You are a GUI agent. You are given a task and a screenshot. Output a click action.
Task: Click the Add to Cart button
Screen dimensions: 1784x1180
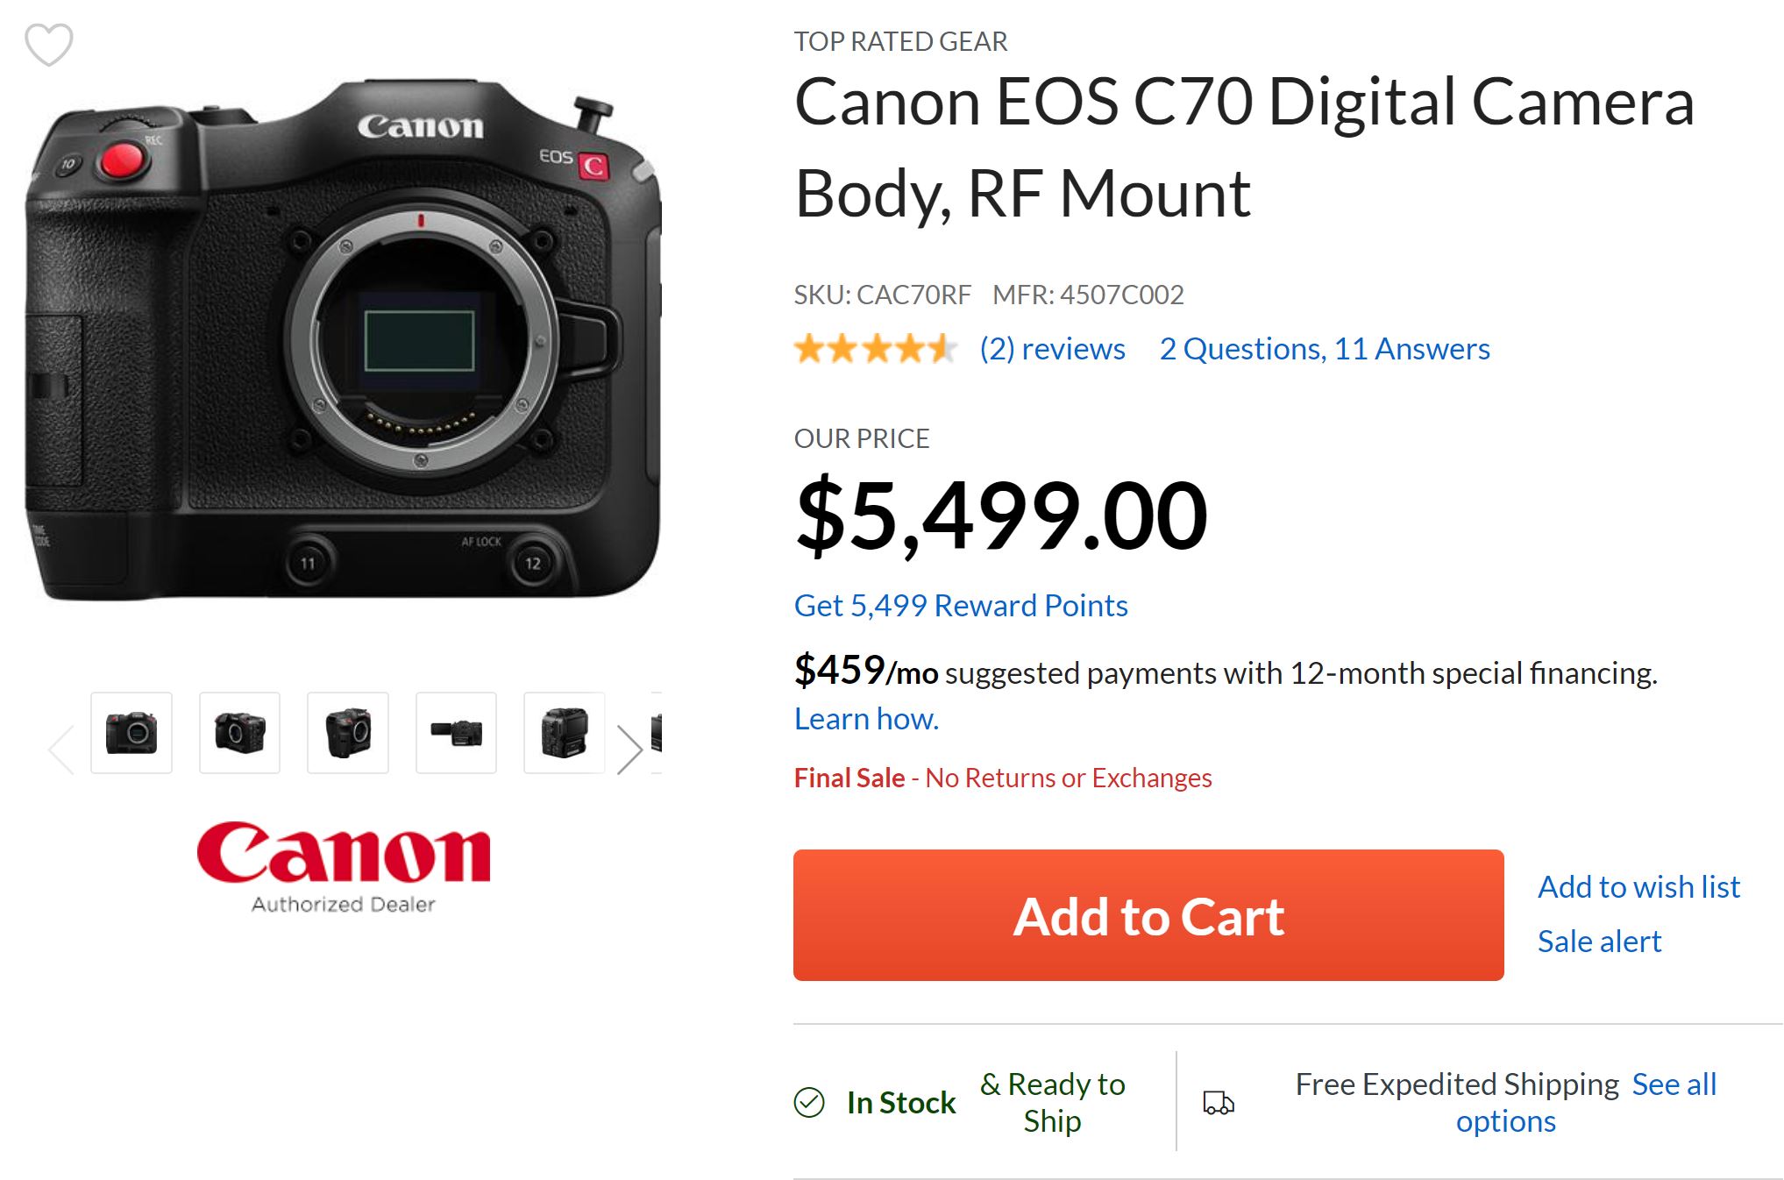tap(1148, 915)
